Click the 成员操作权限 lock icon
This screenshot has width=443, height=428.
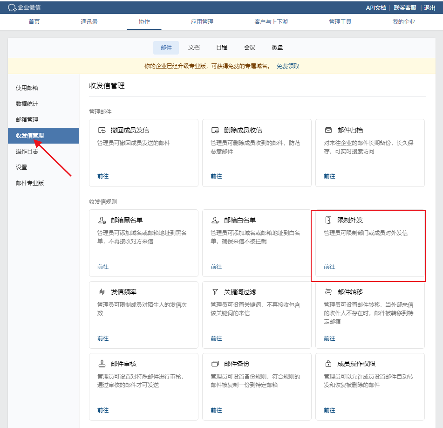(328, 364)
